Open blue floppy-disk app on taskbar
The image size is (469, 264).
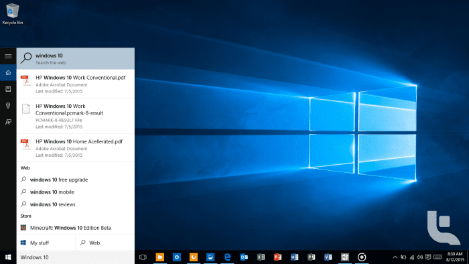click(210, 257)
